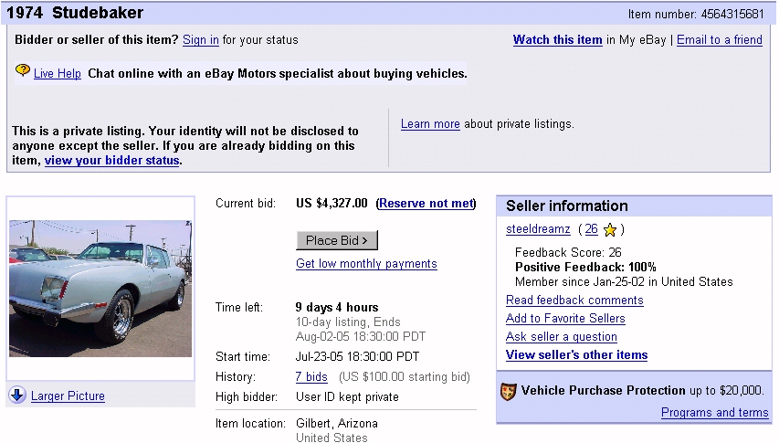
Task: Click the seller feedback star icon
Action: click(610, 230)
